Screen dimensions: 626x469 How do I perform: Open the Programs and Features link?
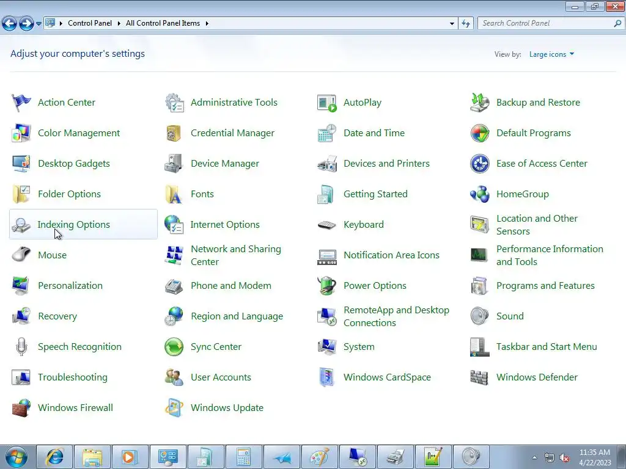click(x=545, y=286)
